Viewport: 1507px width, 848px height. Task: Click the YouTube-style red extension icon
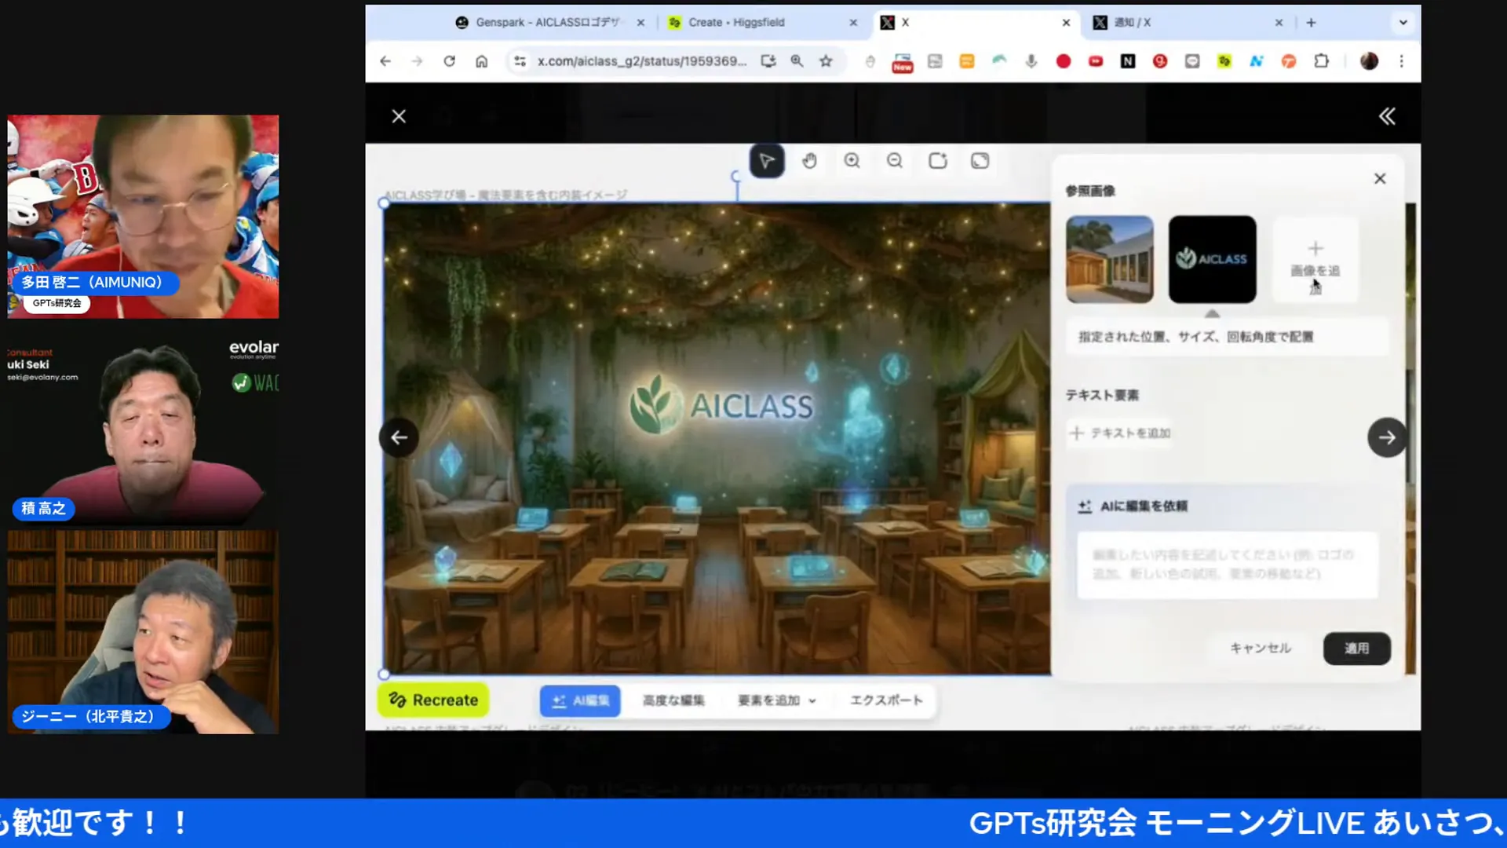(x=1095, y=61)
